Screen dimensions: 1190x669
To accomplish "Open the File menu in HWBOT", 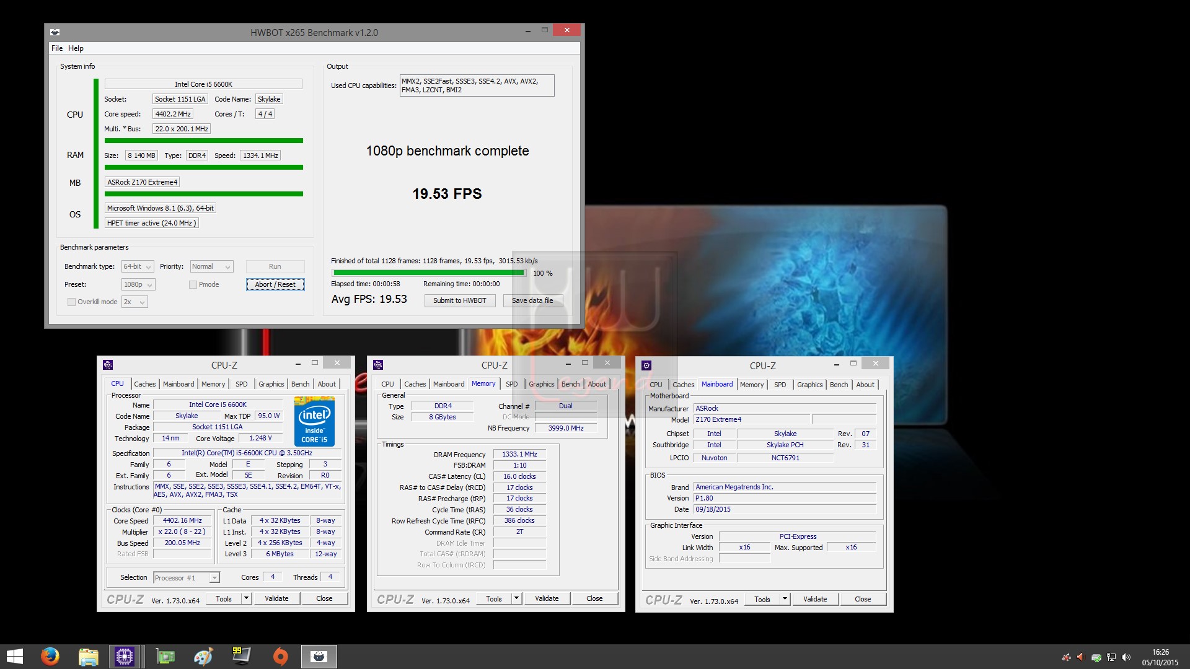I will pos(57,48).
